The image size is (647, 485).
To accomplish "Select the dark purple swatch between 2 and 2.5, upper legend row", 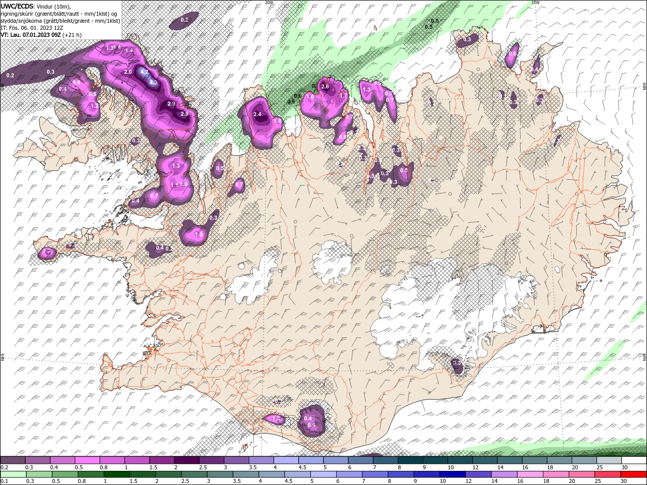I will pos(187,460).
